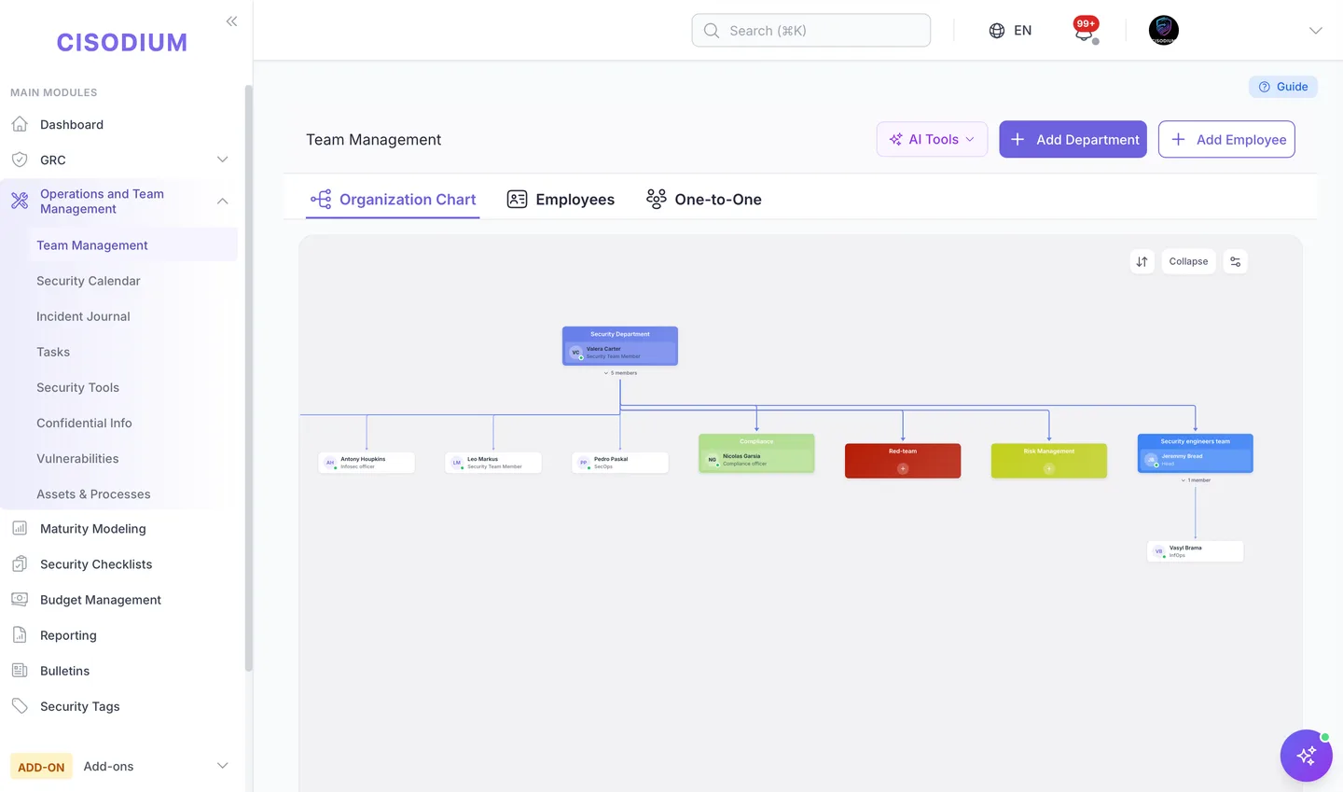Click the Security Tags tag icon
This screenshot has width=1343, height=792.
click(x=20, y=705)
